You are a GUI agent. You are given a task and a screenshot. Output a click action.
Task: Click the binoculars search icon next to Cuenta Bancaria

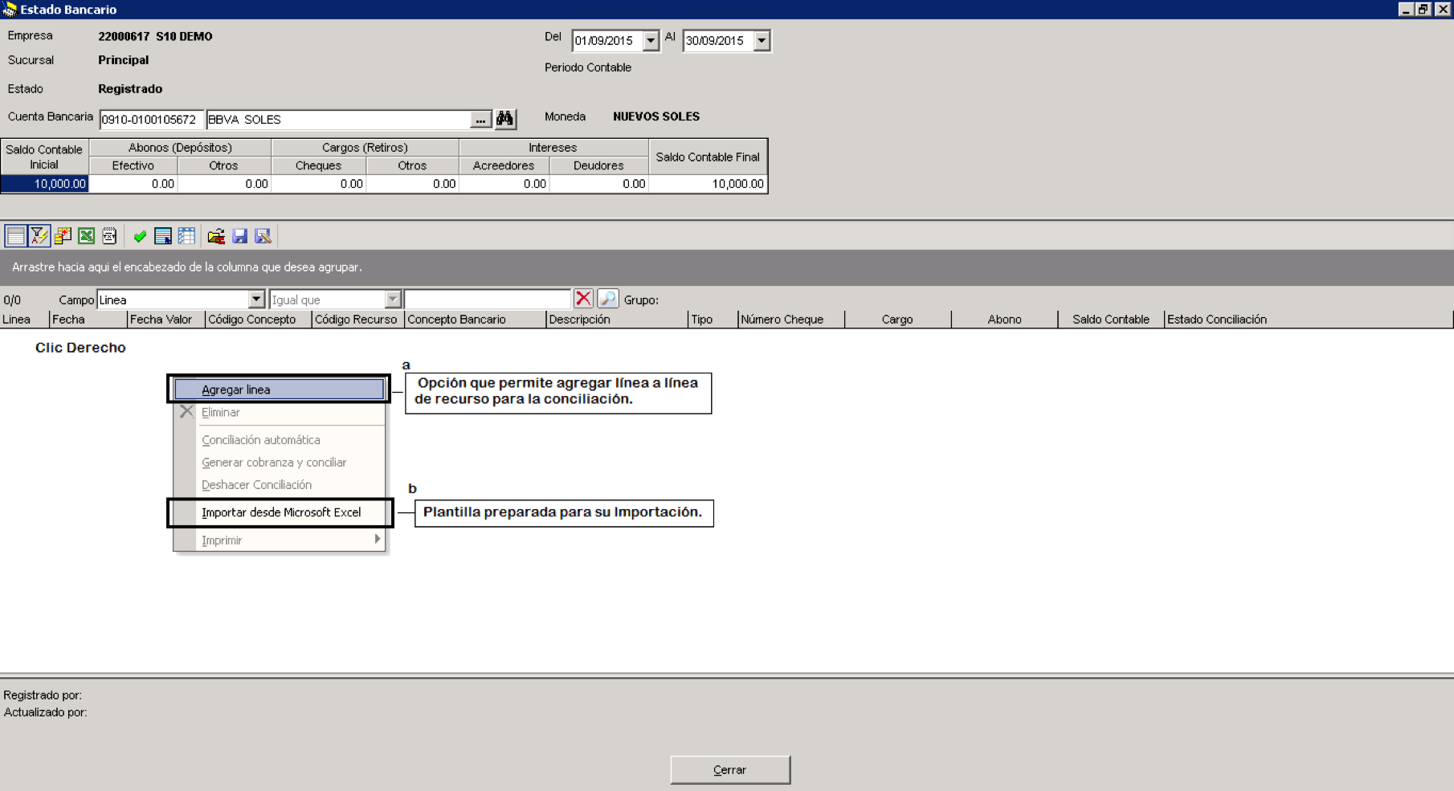(x=504, y=119)
